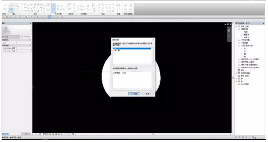Image resolution: width=268 pixels, height=142 pixels.
Task: Click the Set work plane icon
Action: click(54, 8)
